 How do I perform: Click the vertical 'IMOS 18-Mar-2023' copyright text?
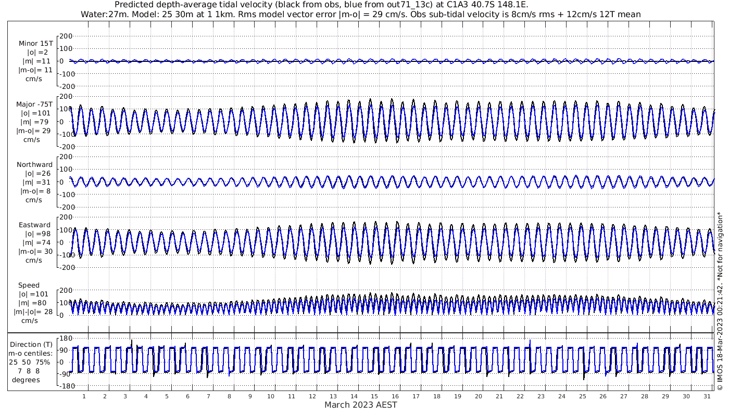tap(720, 300)
